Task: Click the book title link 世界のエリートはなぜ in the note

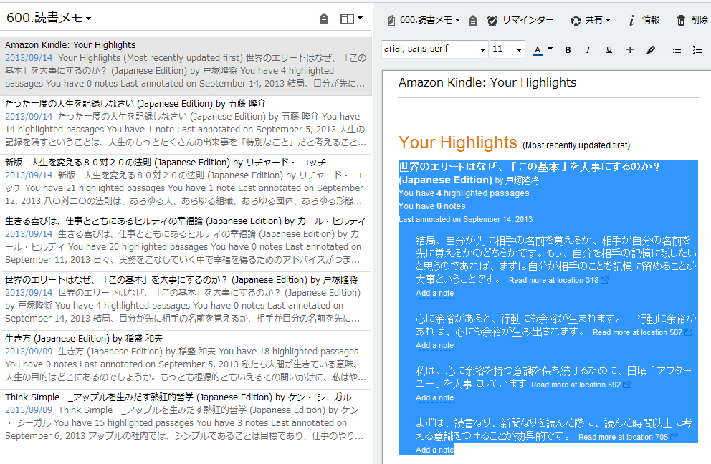Action: click(529, 173)
